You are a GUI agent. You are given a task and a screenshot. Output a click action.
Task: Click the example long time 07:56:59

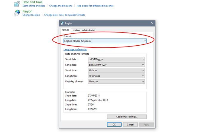[x=92, y=109]
